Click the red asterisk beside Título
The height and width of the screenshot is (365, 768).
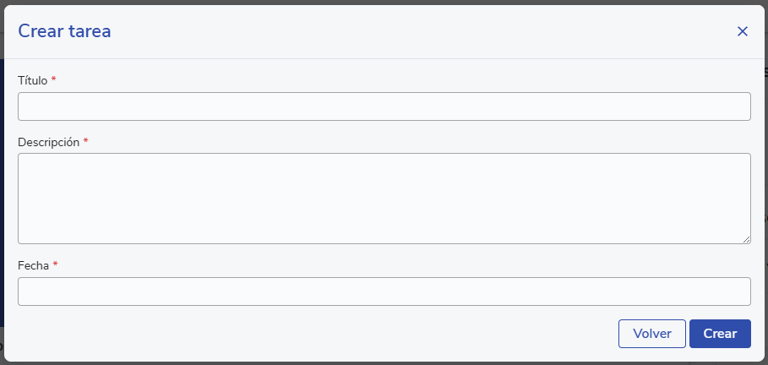(x=54, y=79)
